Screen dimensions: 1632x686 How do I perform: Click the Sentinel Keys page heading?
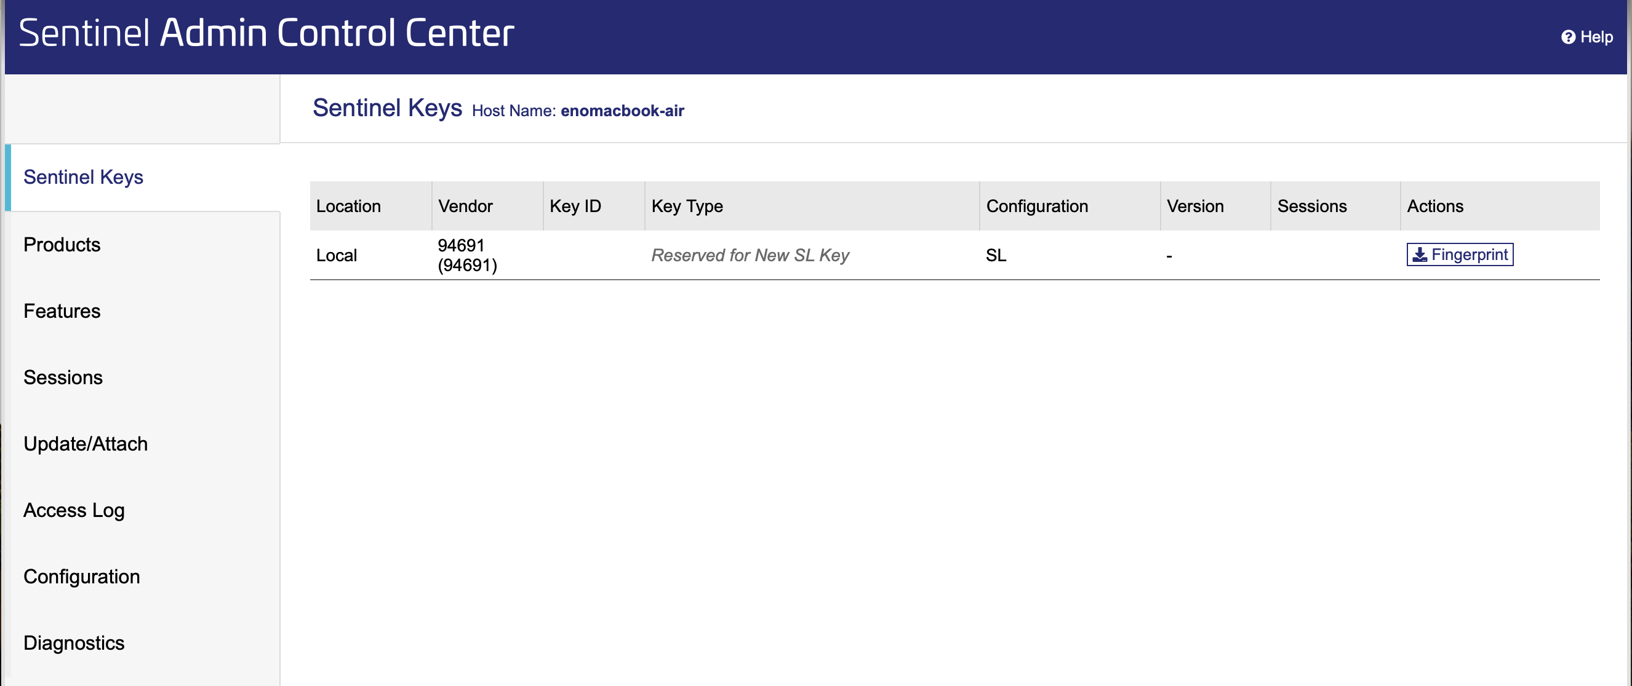[387, 108]
